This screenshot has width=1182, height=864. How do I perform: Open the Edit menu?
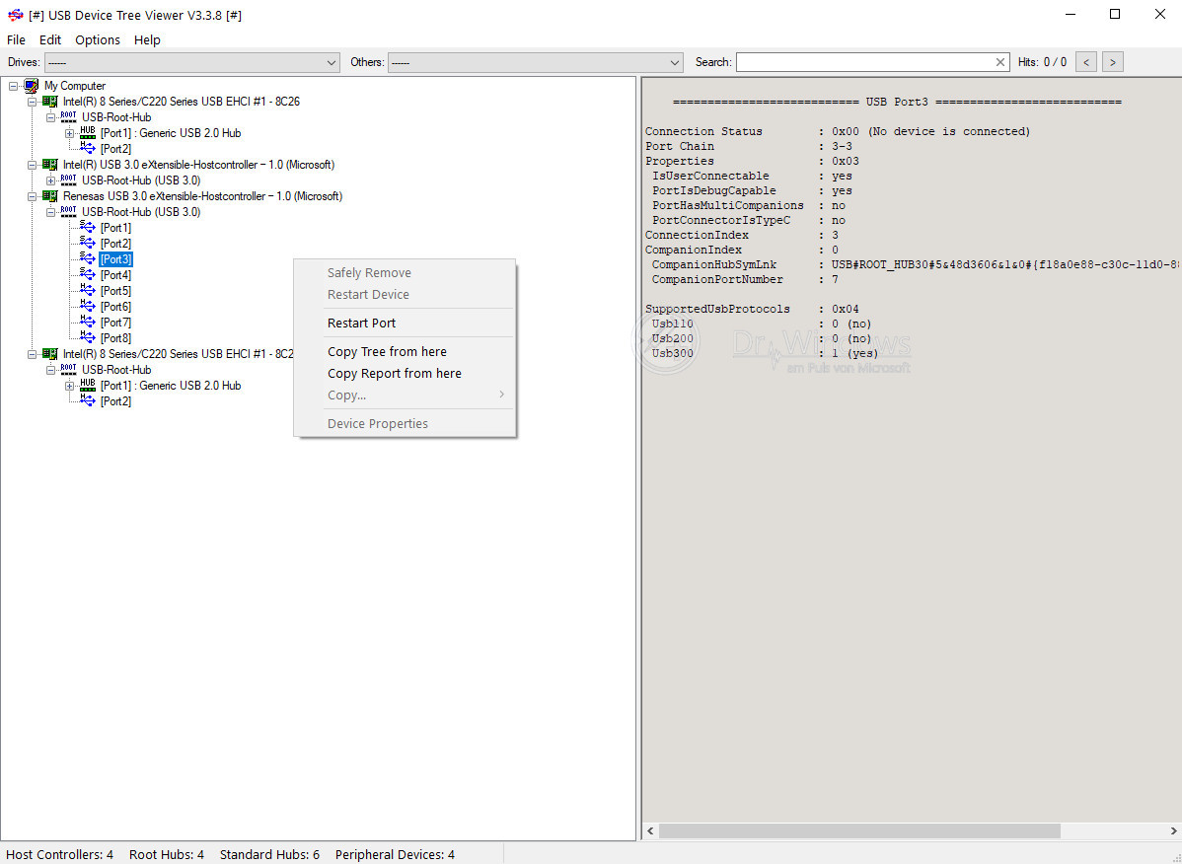[50, 39]
